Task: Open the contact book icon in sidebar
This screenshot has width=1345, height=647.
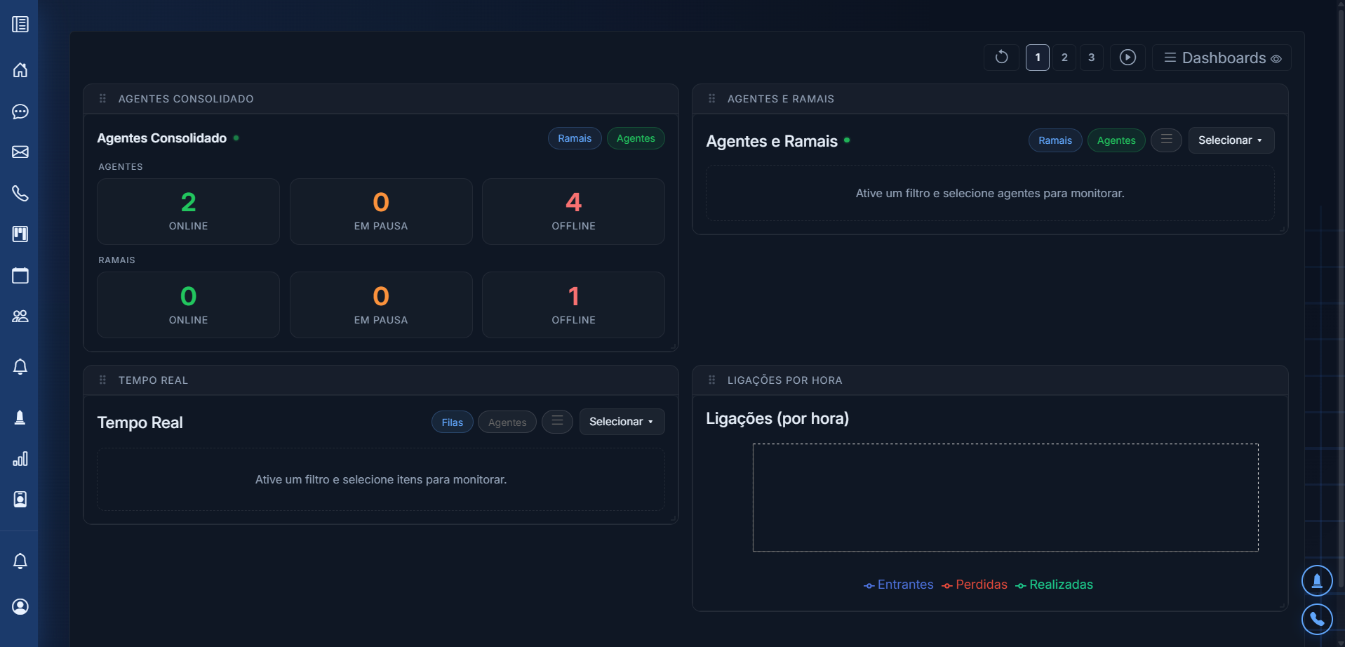Action: 20,500
